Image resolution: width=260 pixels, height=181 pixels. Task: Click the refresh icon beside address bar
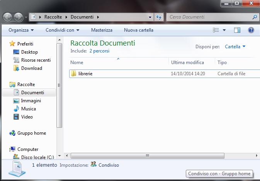click(x=159, y=17)
